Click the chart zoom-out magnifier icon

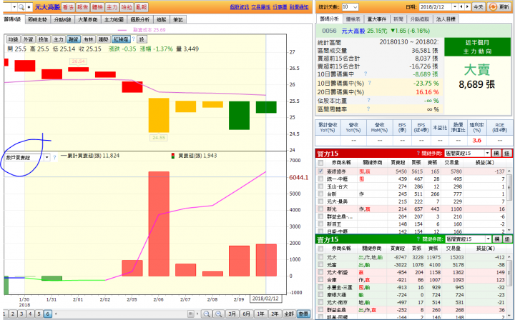[x=206, y=314]
